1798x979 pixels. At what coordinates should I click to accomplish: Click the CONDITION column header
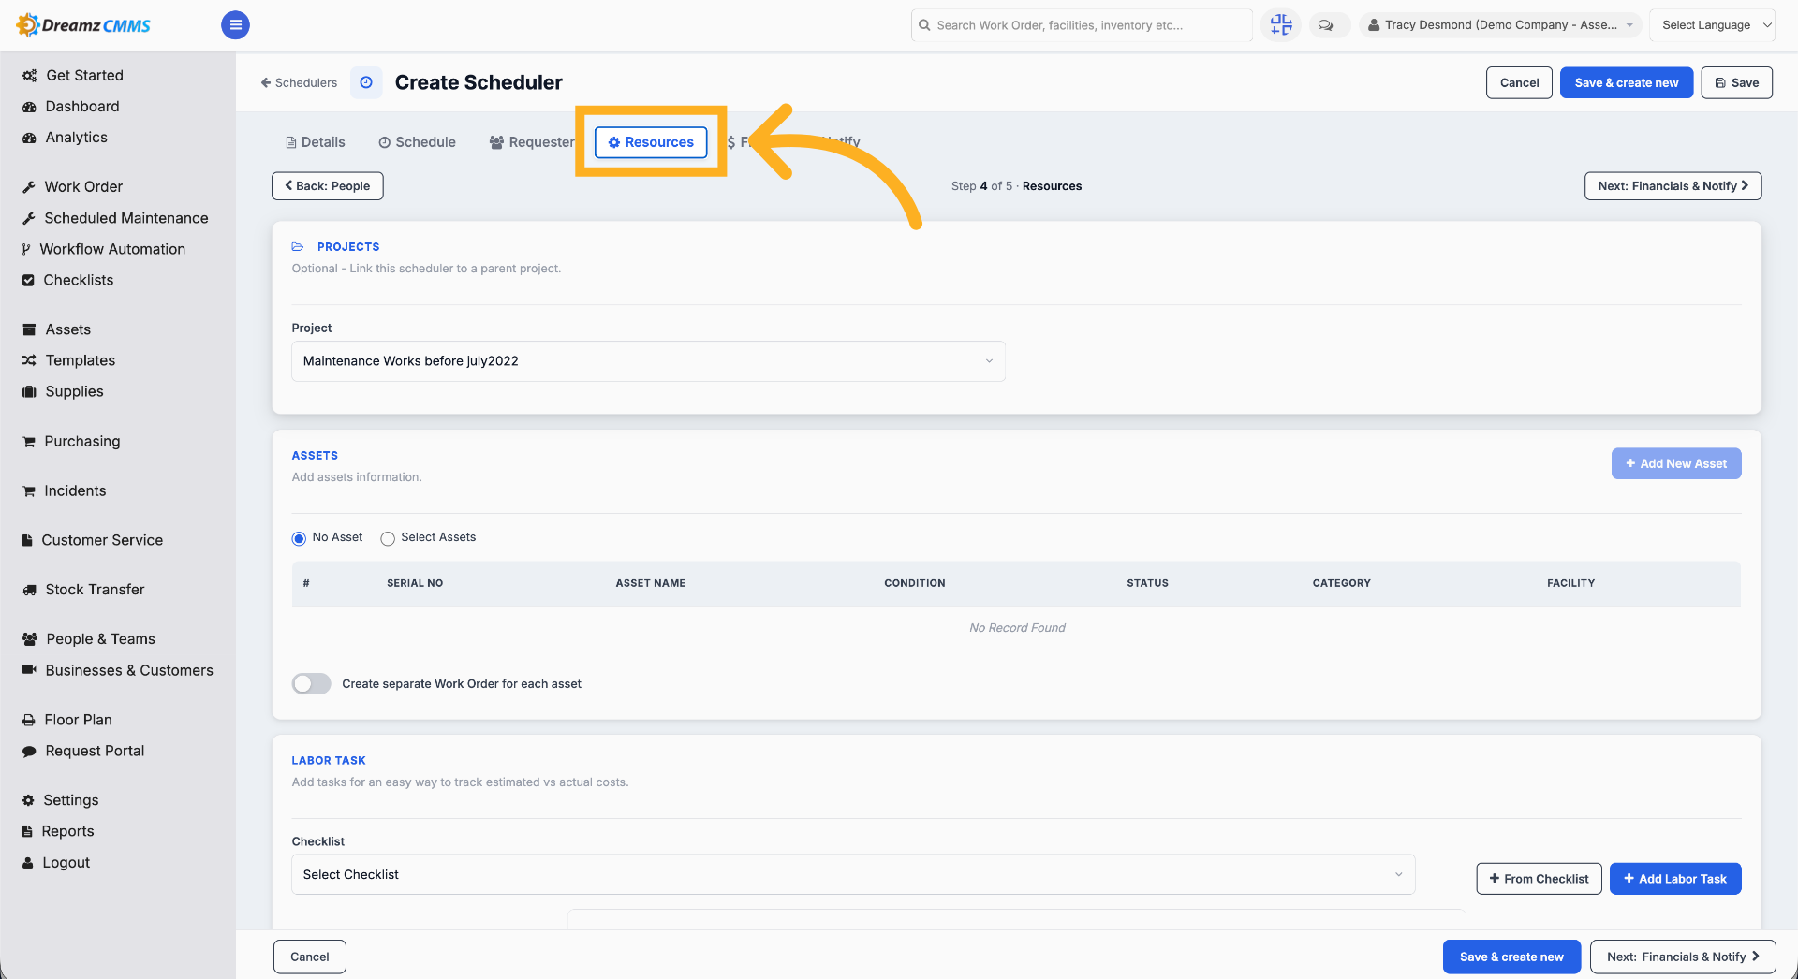pos(915,583)
